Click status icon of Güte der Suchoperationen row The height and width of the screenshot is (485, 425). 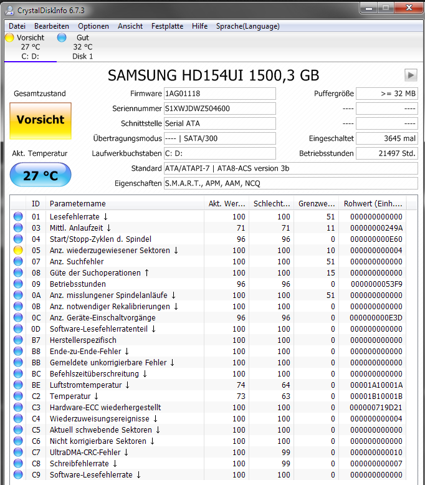18,272
